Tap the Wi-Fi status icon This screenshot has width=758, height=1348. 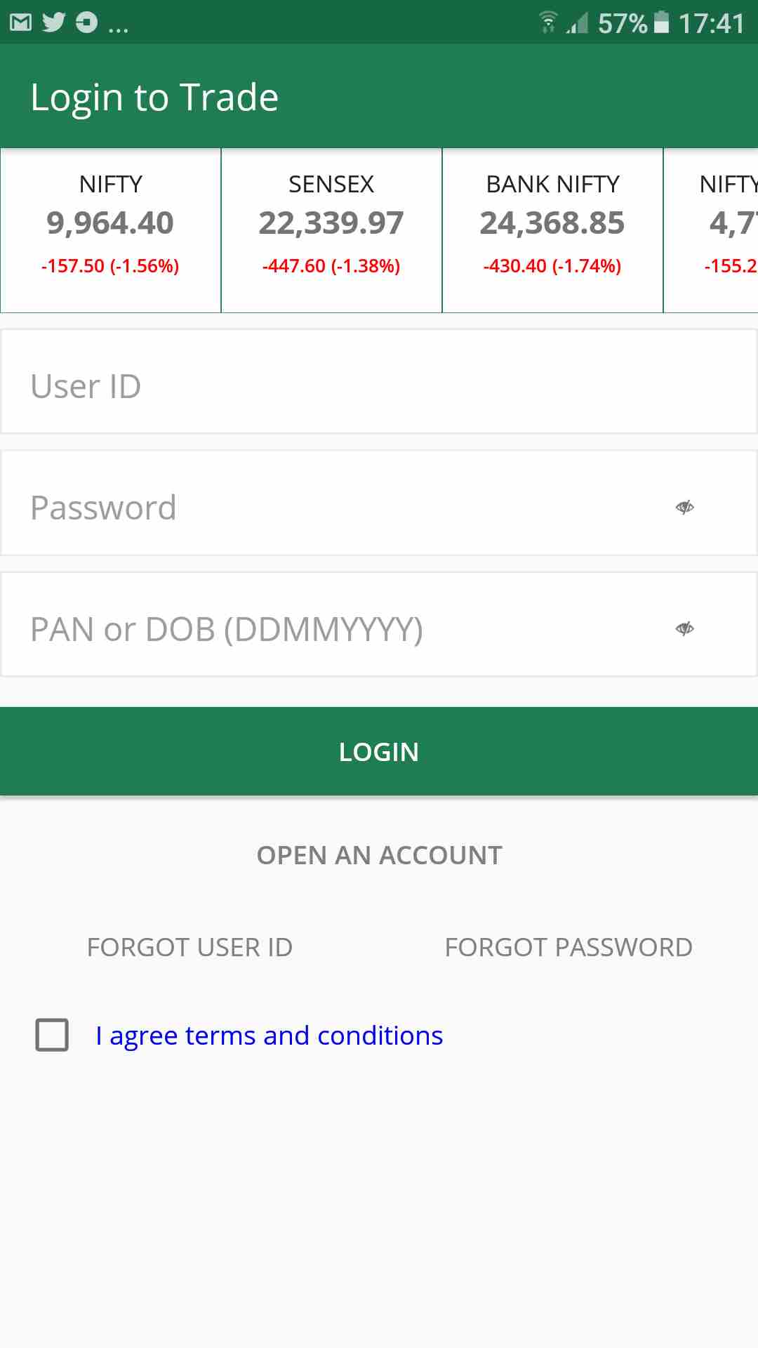point(548,22)
